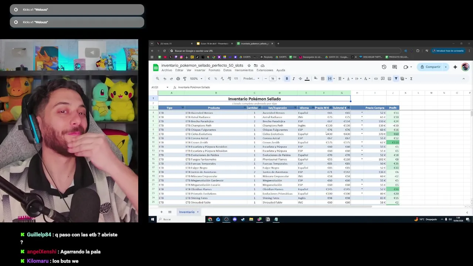Open the text color picker
The image size is (473, 266).
pyautogui.click(x=307, y=79)
